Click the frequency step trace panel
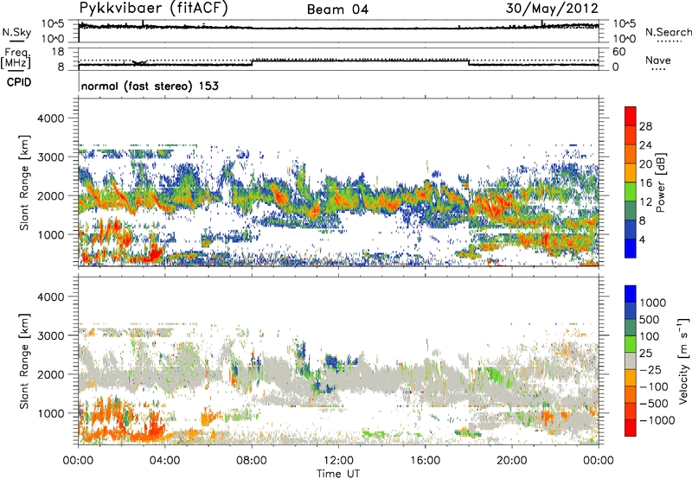The width and height of the screenshot is (692, 479). [x=338, y=60]
